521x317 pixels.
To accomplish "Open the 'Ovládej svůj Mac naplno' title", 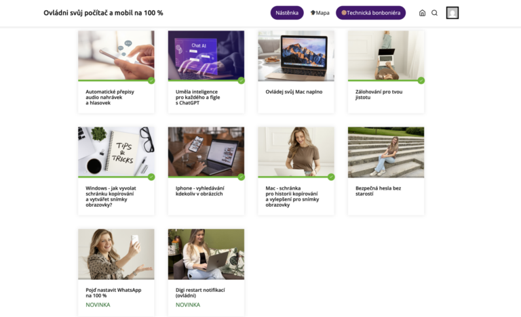I will click(x=294, y=91).
